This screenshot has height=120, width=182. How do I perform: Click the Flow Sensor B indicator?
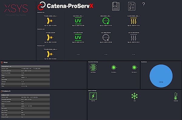(134, 67)
